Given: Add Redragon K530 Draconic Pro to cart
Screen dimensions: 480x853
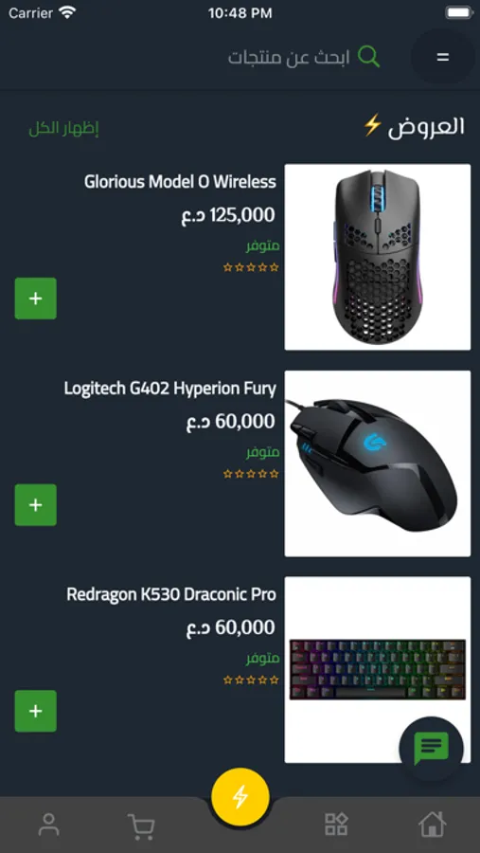Looking at the screenshot, I should 35,711.
